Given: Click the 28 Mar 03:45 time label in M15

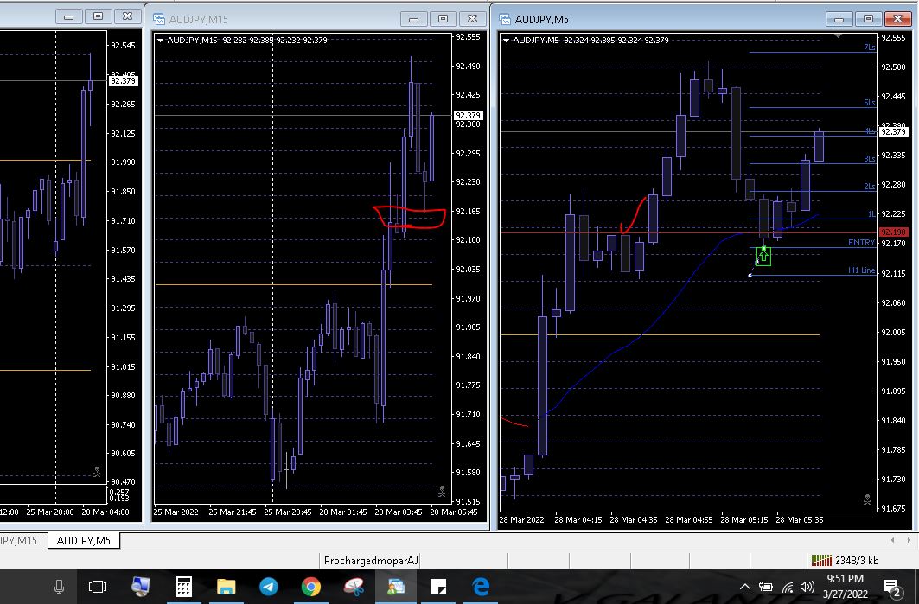Looking at the screenshot, I should click(399, 512).
